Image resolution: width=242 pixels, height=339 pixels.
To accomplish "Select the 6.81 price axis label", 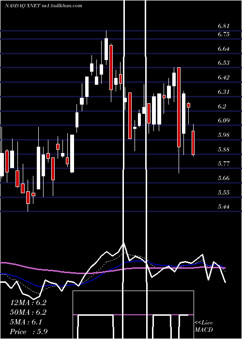I will 224,26.
